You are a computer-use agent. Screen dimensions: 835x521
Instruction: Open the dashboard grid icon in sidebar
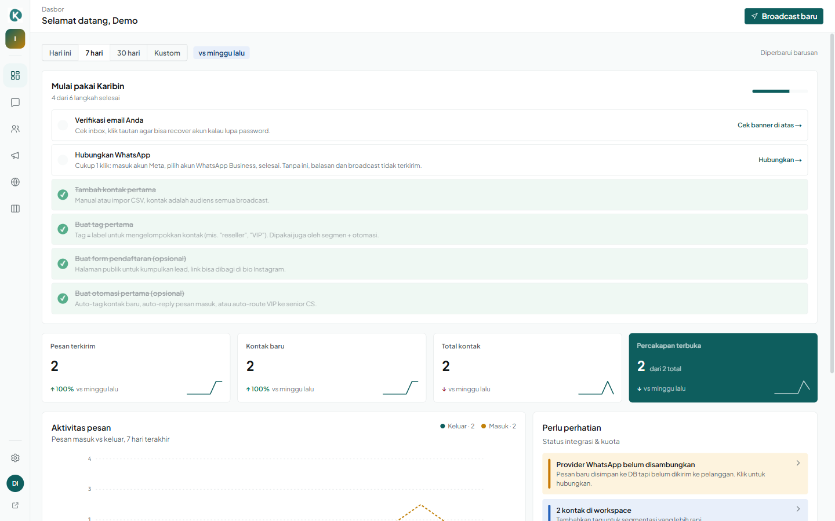click(15, 76)
